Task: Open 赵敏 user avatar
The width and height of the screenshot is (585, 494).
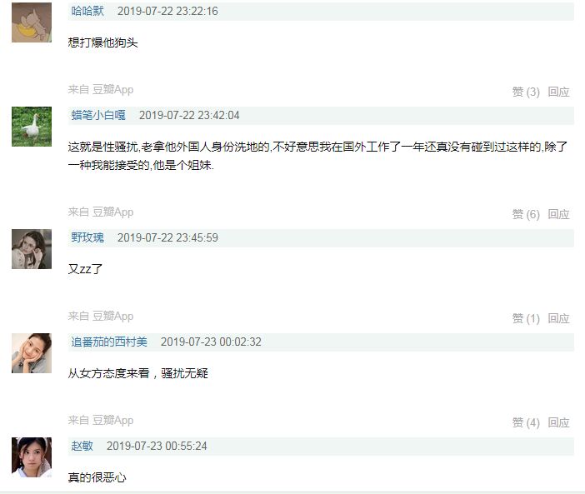Action: 32,457
